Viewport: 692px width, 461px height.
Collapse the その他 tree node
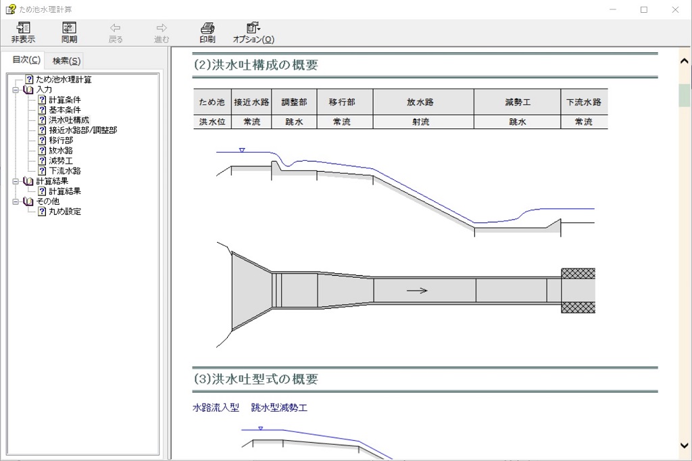point(16,201)
